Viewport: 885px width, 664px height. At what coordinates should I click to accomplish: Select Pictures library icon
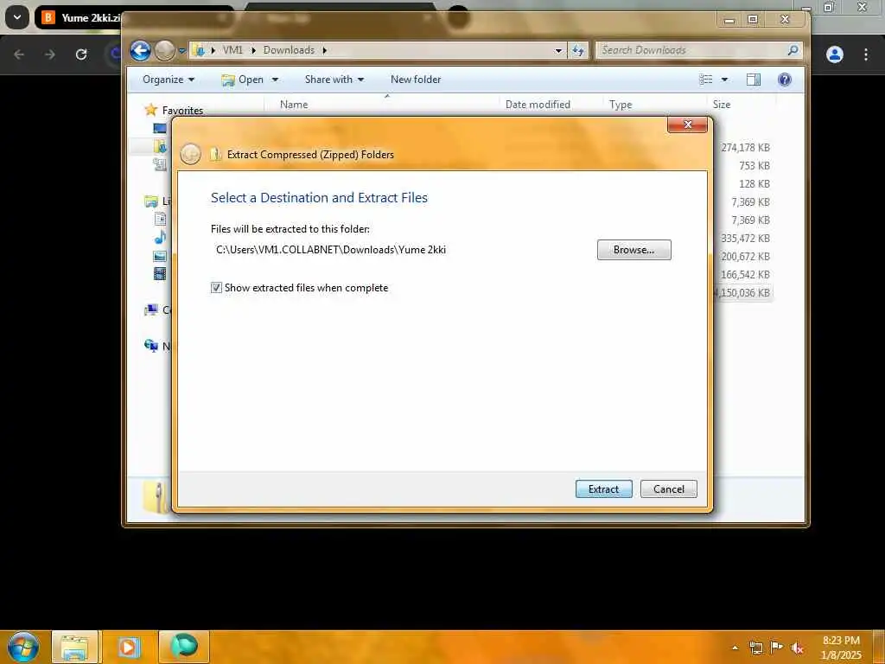(x=160, y=256)
